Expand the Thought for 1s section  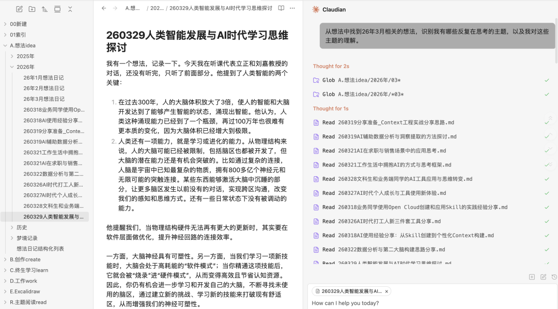[x=331, y=109]
